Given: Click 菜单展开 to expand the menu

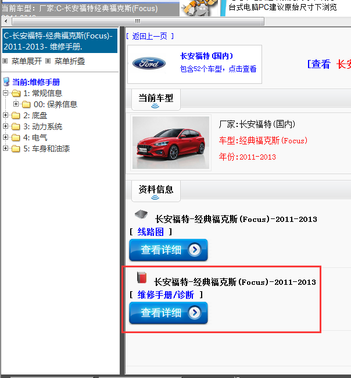Looking at the screenshot, I should (x=27, y=61).
